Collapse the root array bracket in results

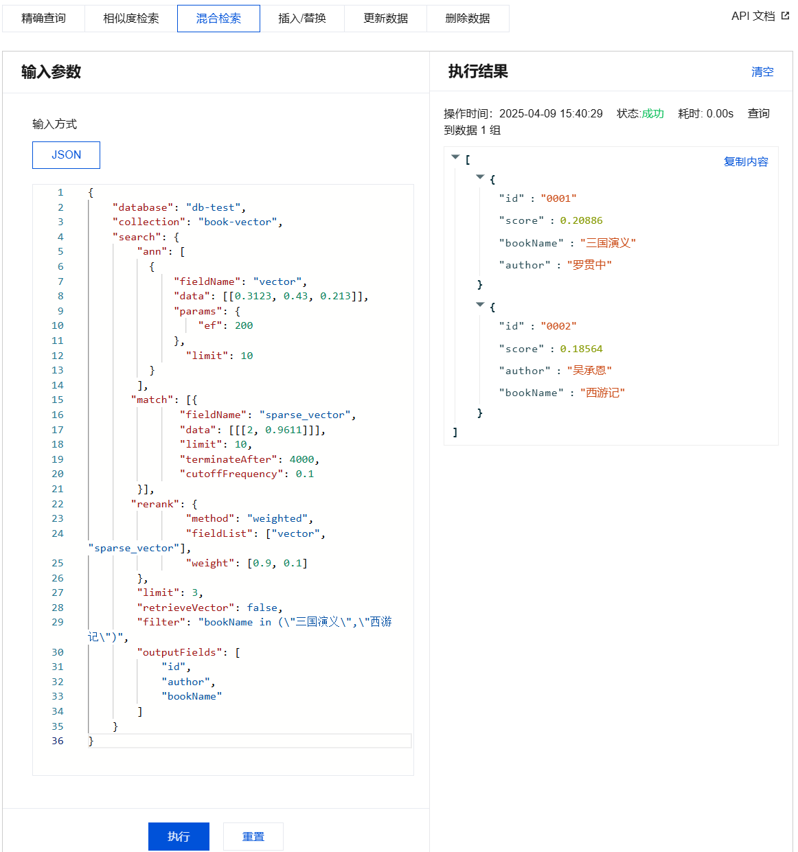tap(455, 157)
